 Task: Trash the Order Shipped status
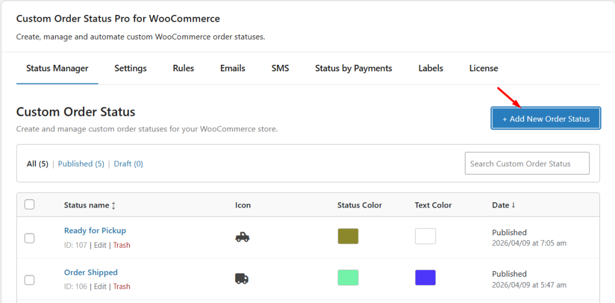point(121,287)
